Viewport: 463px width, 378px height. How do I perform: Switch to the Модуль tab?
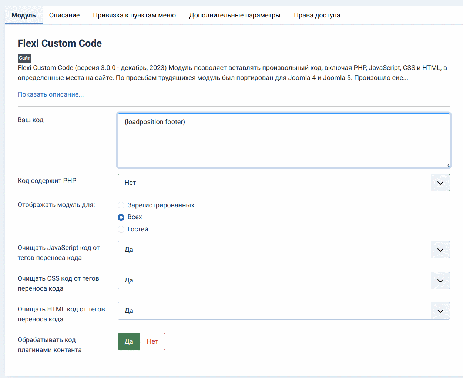point(24,15)
